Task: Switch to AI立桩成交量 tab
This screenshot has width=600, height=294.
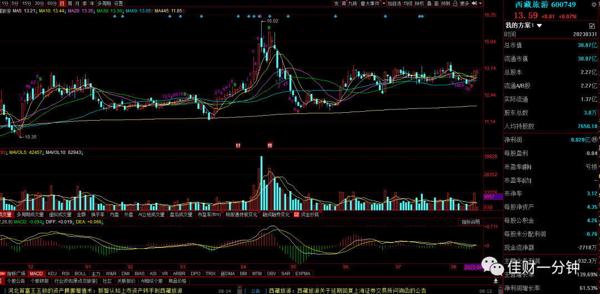Action: pos(152,215)
